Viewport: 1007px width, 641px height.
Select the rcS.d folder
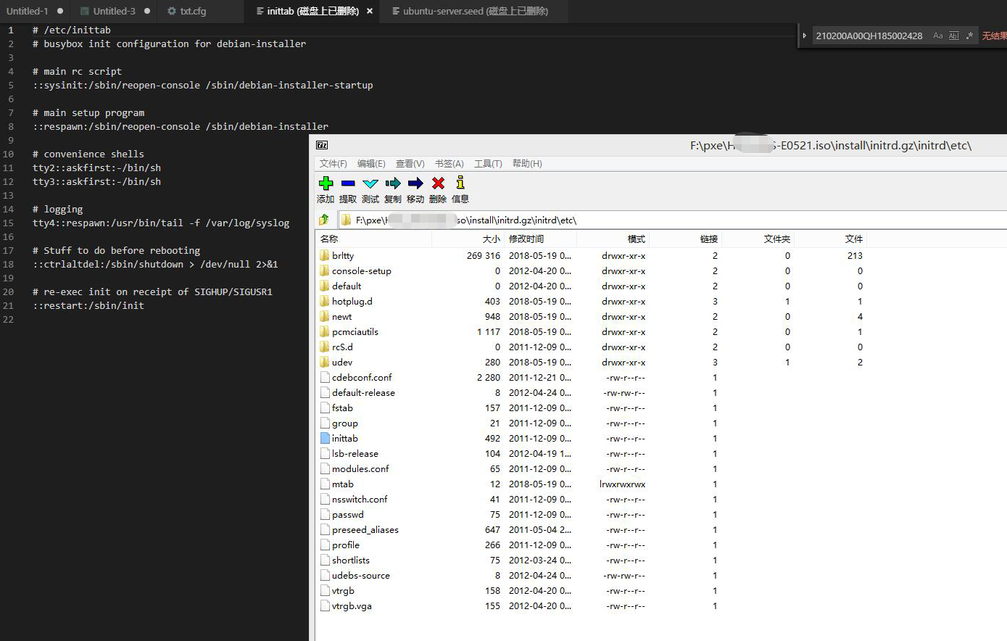click(x=342, y=347)
